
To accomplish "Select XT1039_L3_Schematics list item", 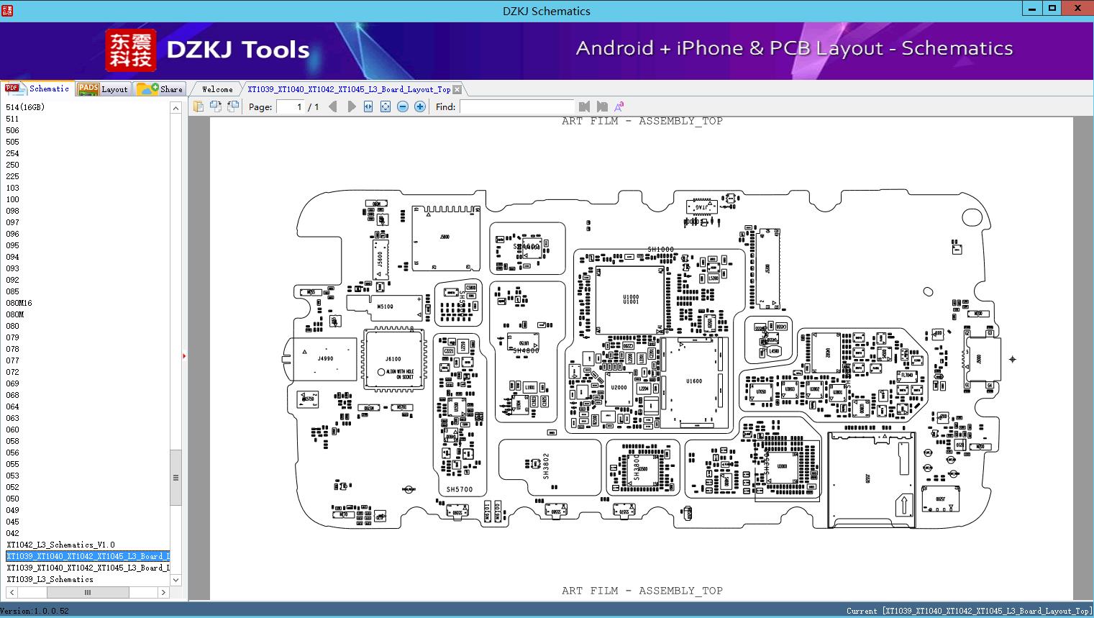I will (x=50, y=579).
